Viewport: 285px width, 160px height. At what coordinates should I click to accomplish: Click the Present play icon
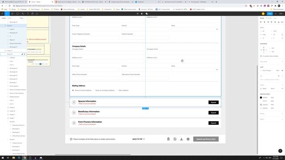[276, 14]
